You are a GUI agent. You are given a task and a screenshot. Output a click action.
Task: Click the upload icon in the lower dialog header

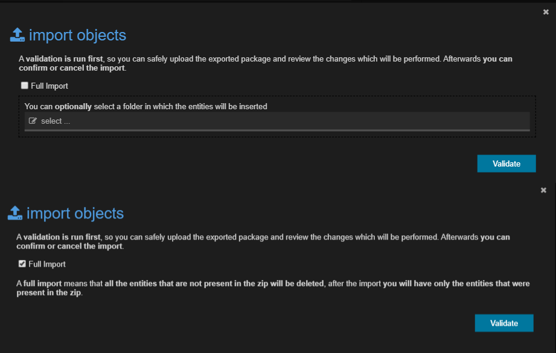(14, 212)
